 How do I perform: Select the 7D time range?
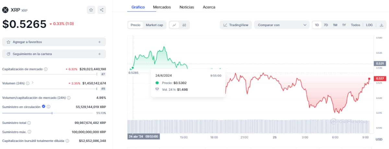[326, 25]
